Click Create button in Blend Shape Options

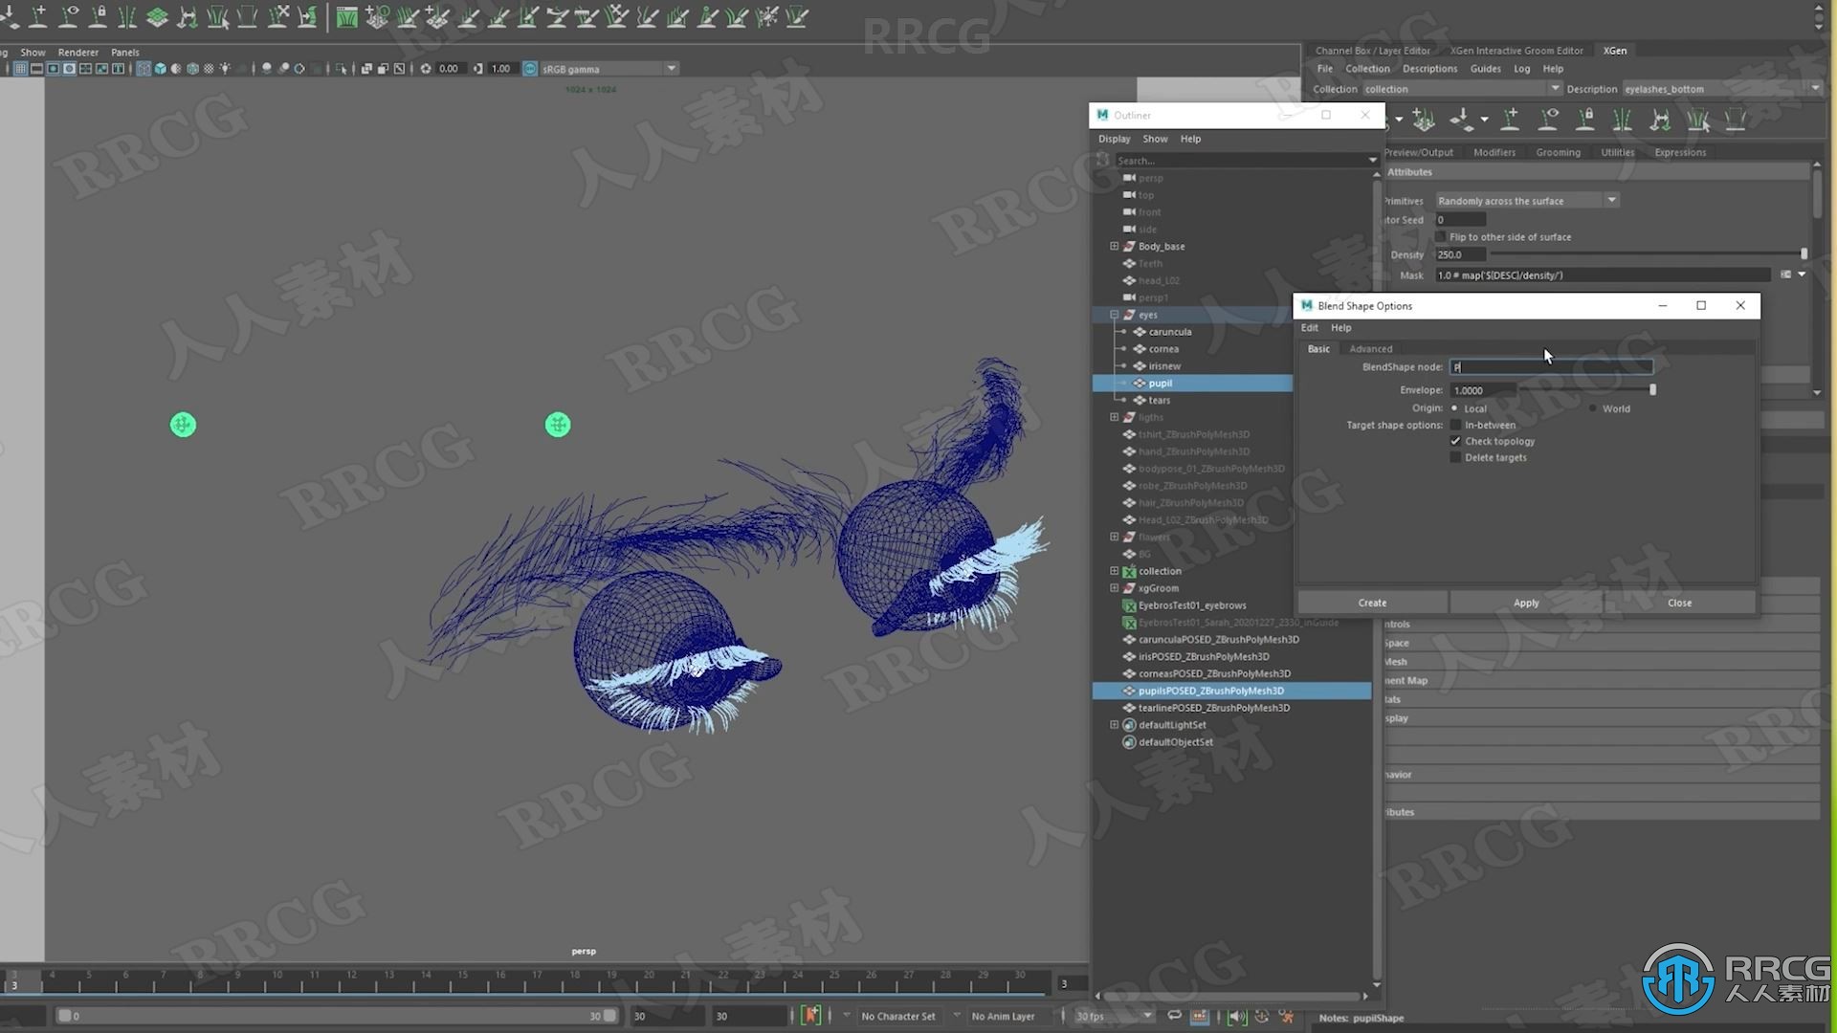1373,602
